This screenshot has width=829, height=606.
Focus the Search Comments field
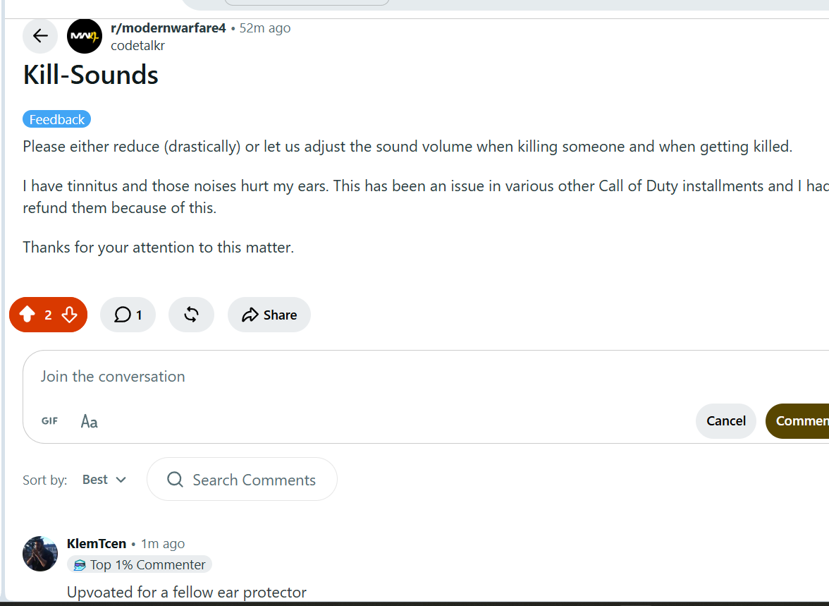click(x=242, y=480)
